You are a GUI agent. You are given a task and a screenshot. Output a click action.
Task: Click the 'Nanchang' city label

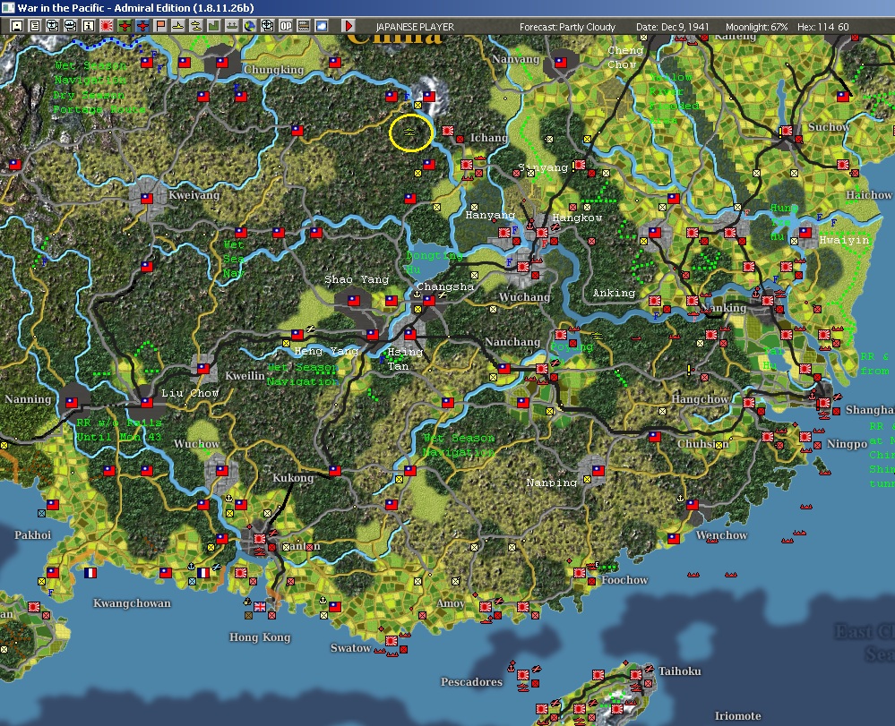[512, 342]
